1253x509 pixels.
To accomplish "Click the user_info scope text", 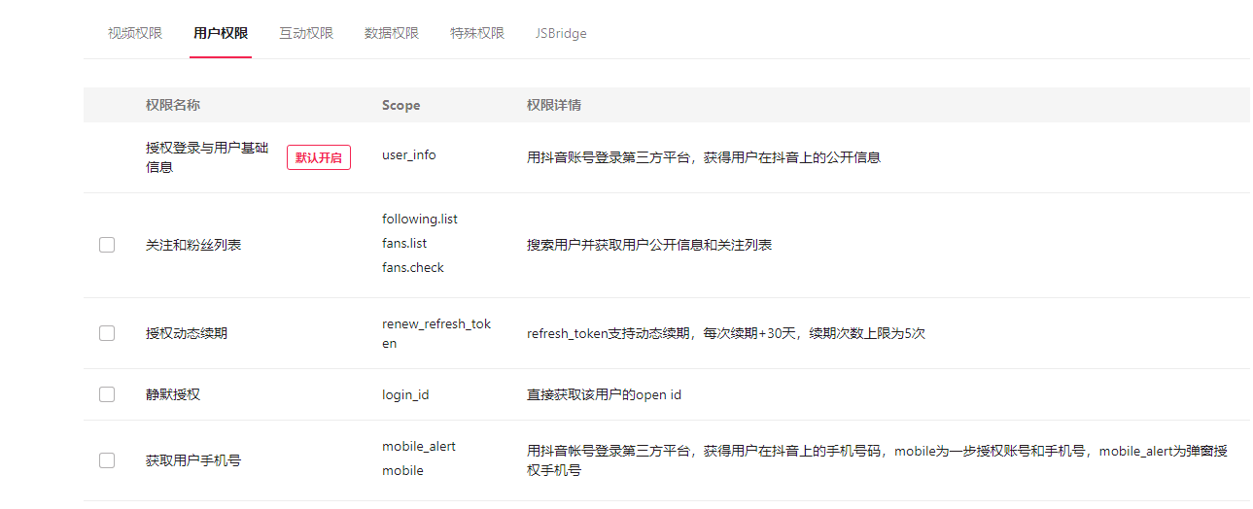I will pyautogui.click(x=409, y=155).
